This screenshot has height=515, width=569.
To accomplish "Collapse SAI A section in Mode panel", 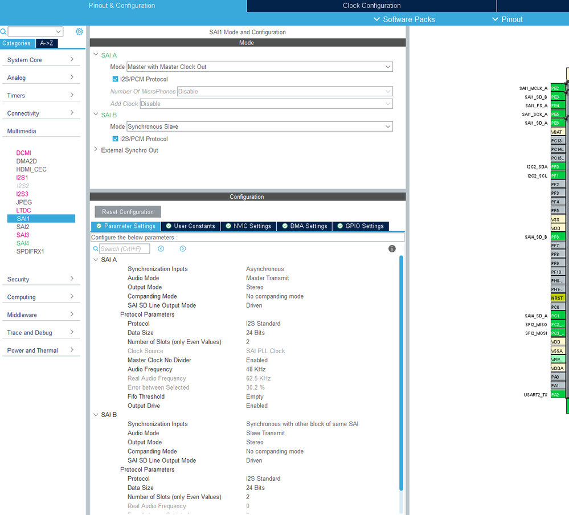I will coord(96,55).
